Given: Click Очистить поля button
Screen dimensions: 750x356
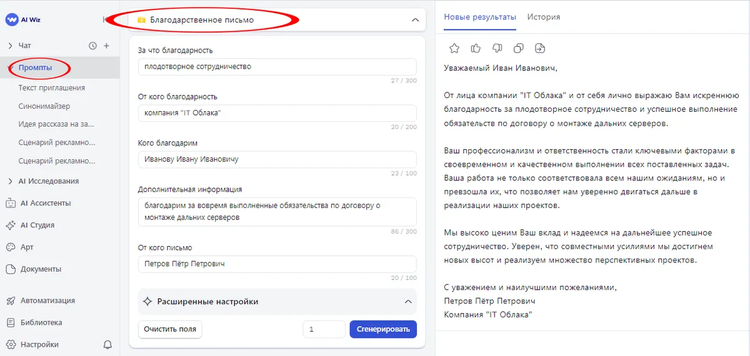Looking at the screenshot, I should coord(170,329).
